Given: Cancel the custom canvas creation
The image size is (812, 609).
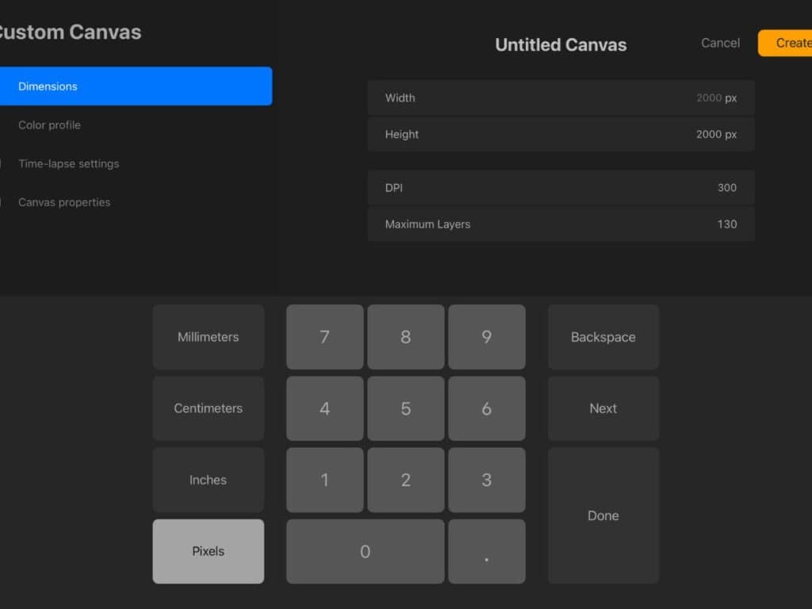Looking at the screenshot, I should pos(719,43).
